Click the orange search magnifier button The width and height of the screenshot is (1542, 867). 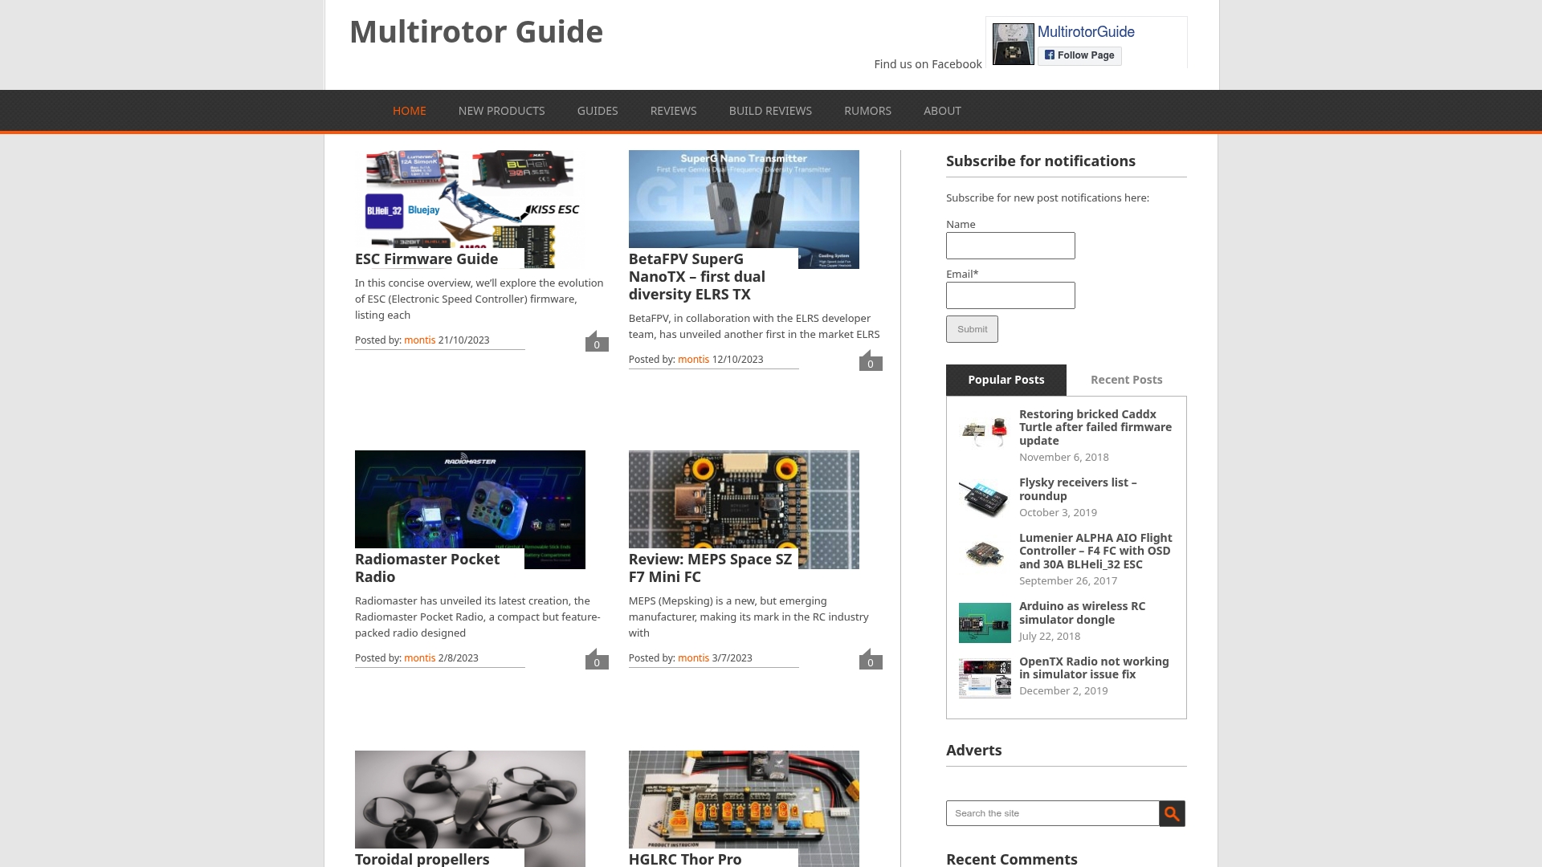1172,813
